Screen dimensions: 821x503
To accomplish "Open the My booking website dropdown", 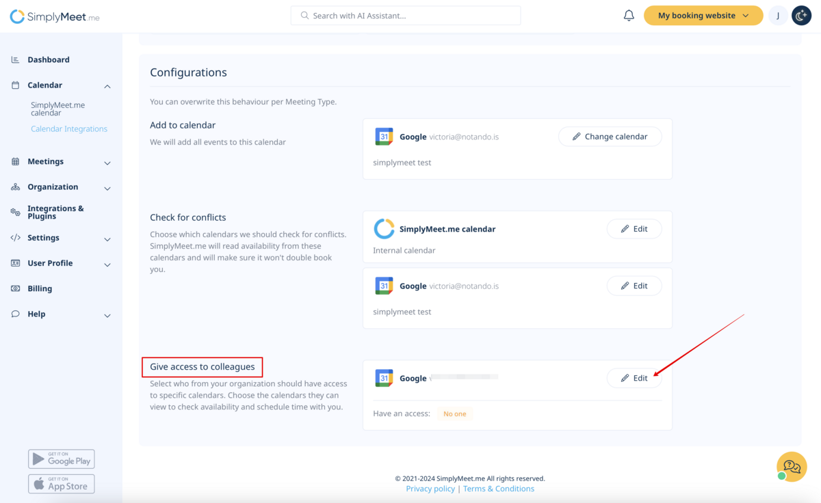I will pos(703,16).
